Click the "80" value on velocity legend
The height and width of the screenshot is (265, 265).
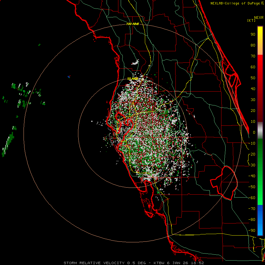pos(253,45)
